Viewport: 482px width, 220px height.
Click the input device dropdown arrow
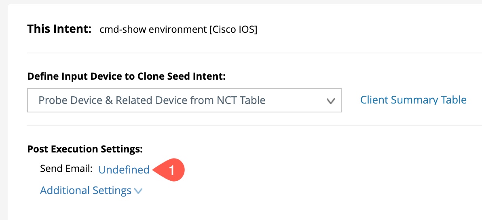click(331, 101)
